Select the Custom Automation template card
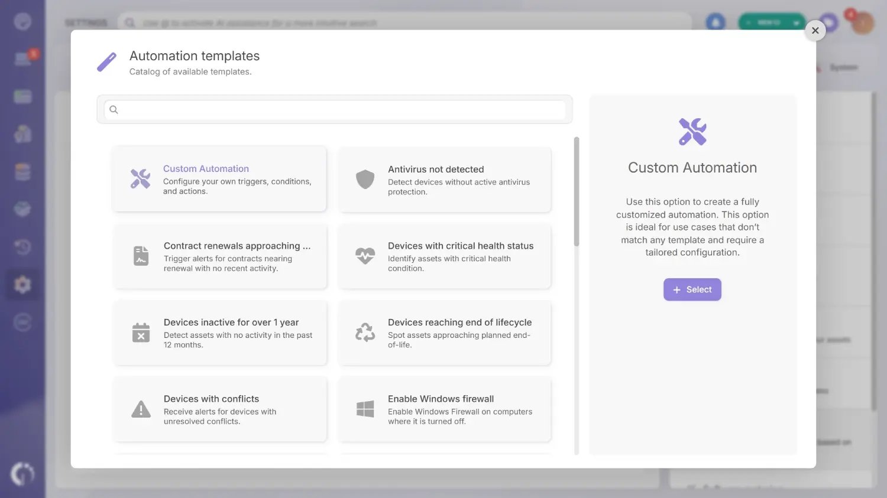This screenshot has width=887, height=498. (x=219, y=179)
